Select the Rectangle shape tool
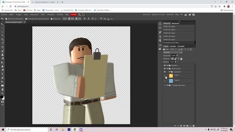Viewport: 235px width, 132px height. (3, 85)
